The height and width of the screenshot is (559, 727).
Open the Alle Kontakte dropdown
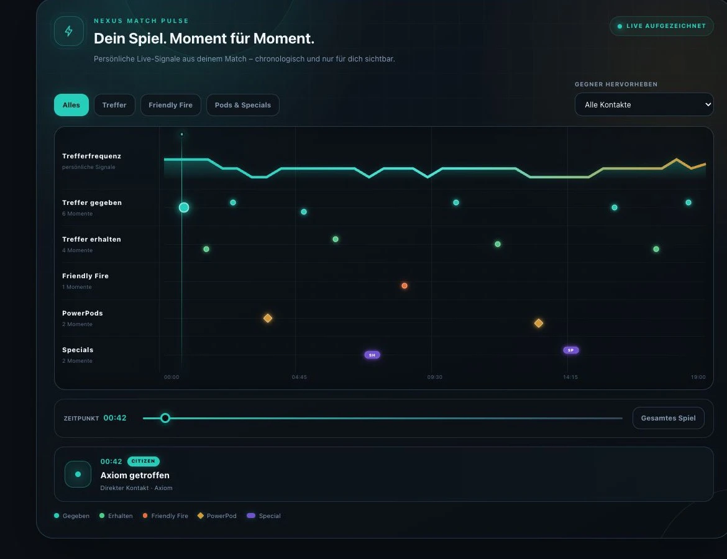click(644, 104)
